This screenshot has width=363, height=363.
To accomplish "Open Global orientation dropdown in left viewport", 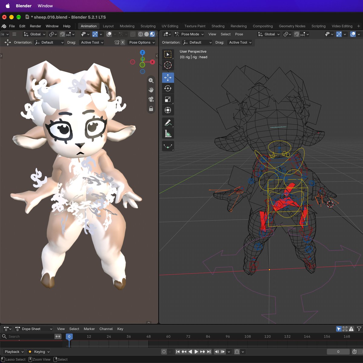I will point(34,34).
